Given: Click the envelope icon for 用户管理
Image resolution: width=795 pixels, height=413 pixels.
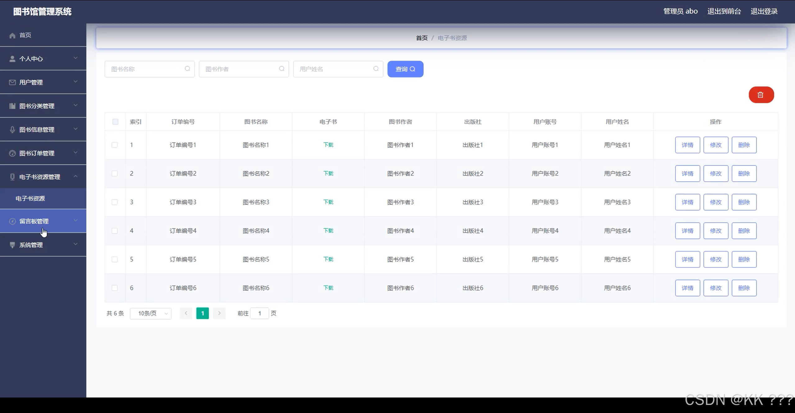Looking at the screenshot, I should (x=12, y=82).
